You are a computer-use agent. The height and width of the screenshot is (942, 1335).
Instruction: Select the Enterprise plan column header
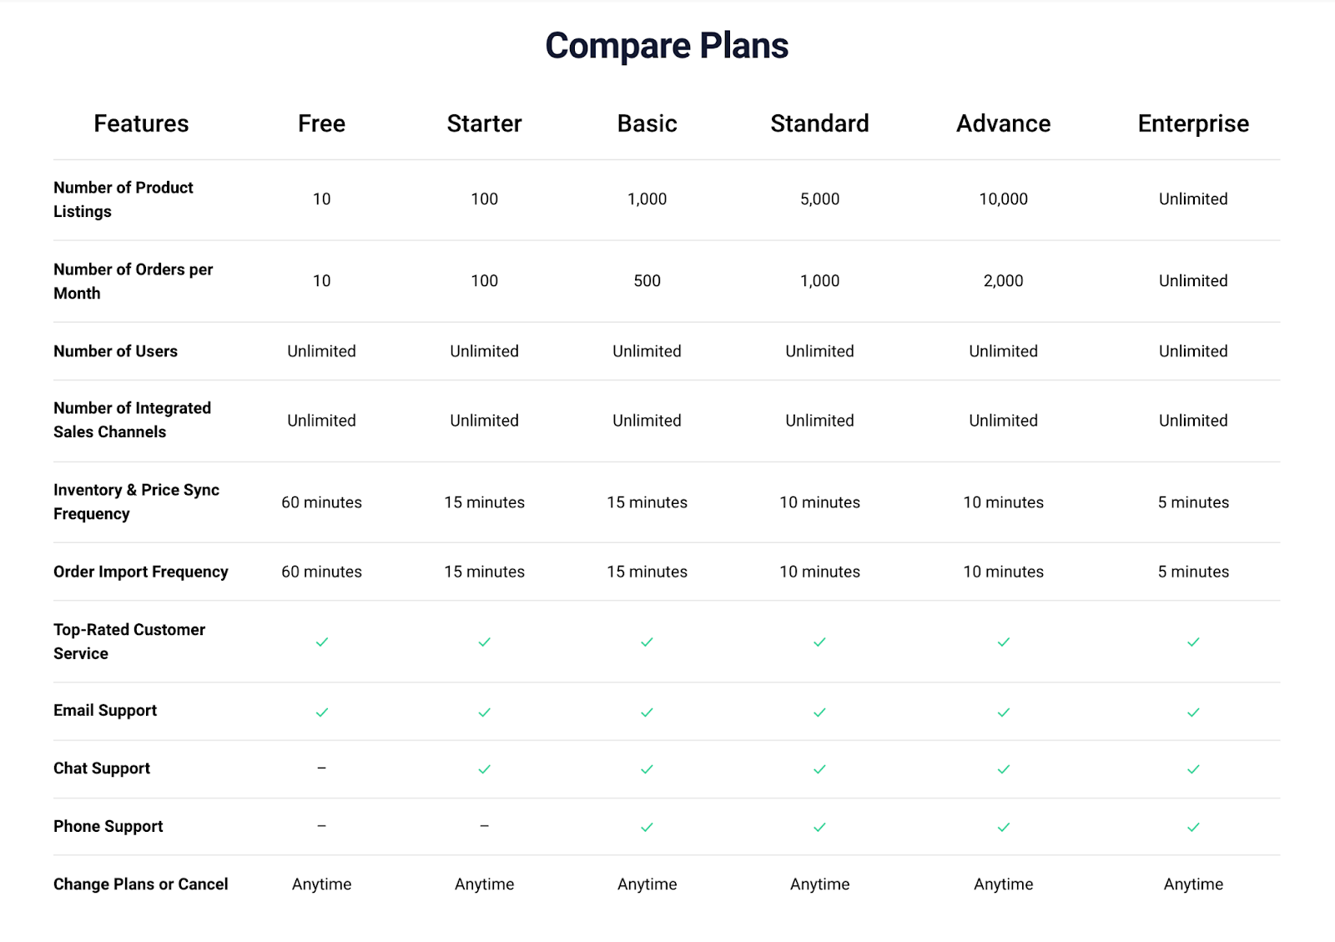pyautogui.click(x=1193, y=123)
